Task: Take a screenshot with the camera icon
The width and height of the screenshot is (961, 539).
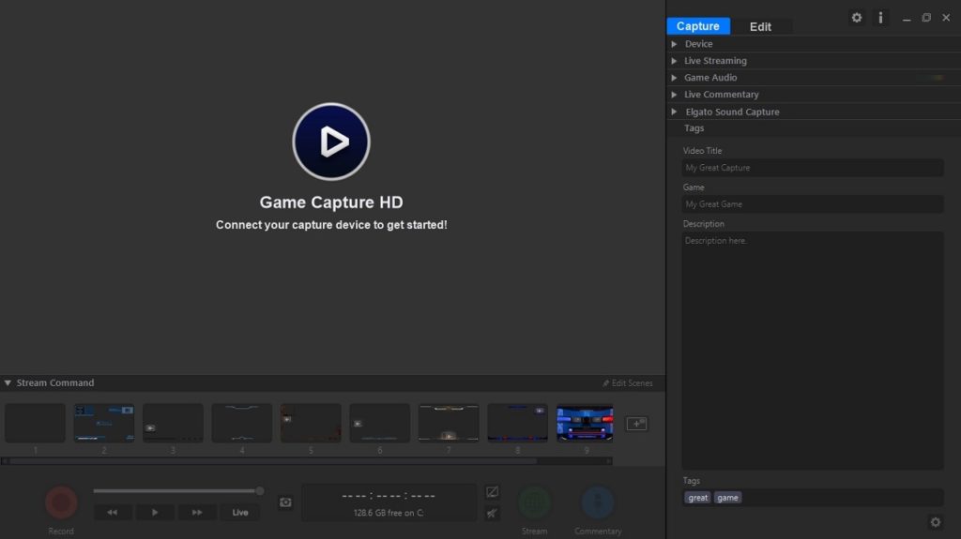Action: [285, 502]
